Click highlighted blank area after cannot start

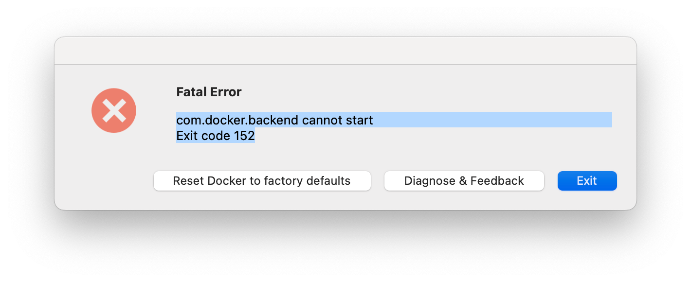(492, 120)
